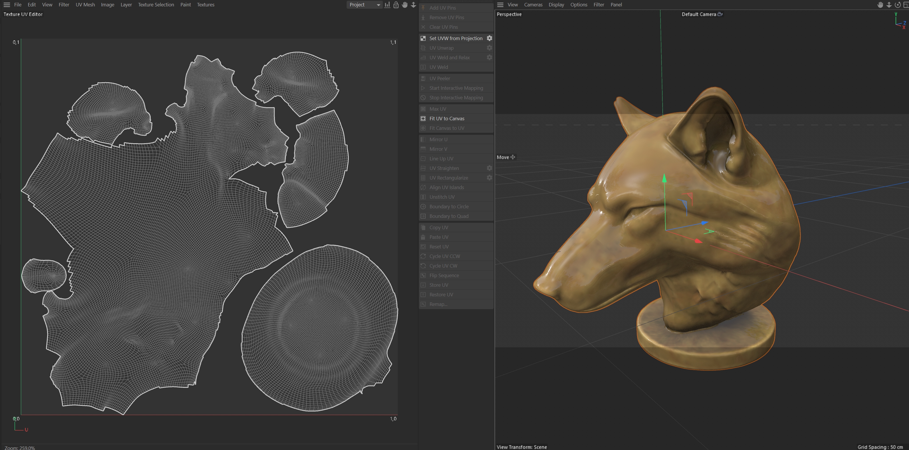Click the viewport pan hand icon
Screen dimensions: 909x450
tap(880, 5)
